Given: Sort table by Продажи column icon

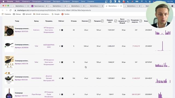Looking at the screenshot, I should pyautogui.click(x=102, y=21).
